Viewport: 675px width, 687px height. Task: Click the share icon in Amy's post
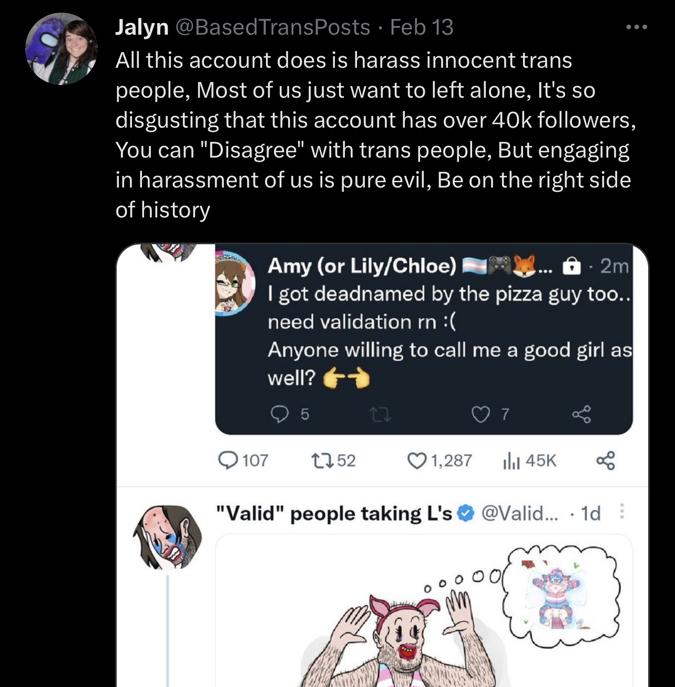pyautogui.click(x=581, y=415)
